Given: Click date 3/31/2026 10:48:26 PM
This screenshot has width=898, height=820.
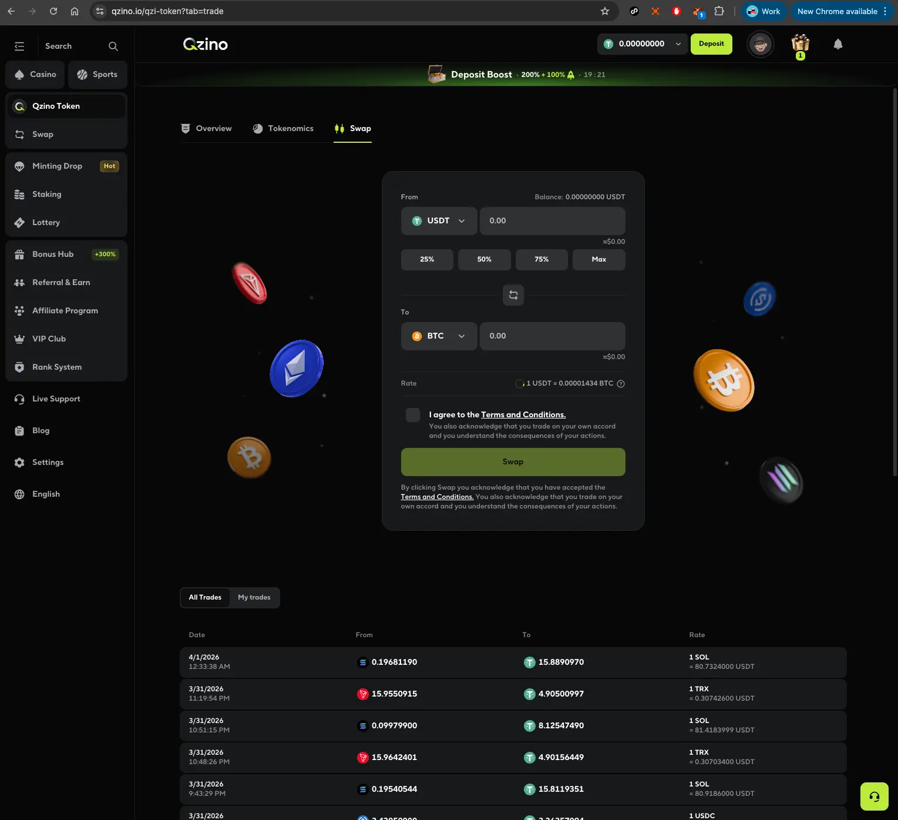Looking at the screenshot, I should tap(209, 758).
